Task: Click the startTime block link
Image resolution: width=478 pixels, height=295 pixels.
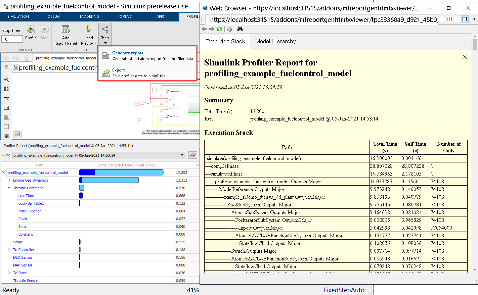Action: 26,196
